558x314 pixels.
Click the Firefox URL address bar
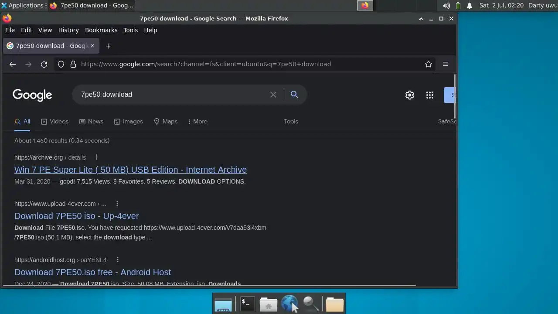click(244, 64)
